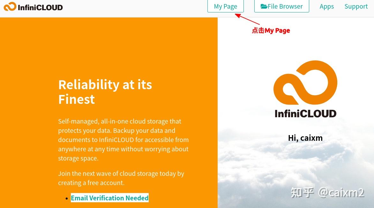This screenshot has height=208, width=374.
Task: Open the Apps section in the top navigation
Action: (x=326, y=6)
